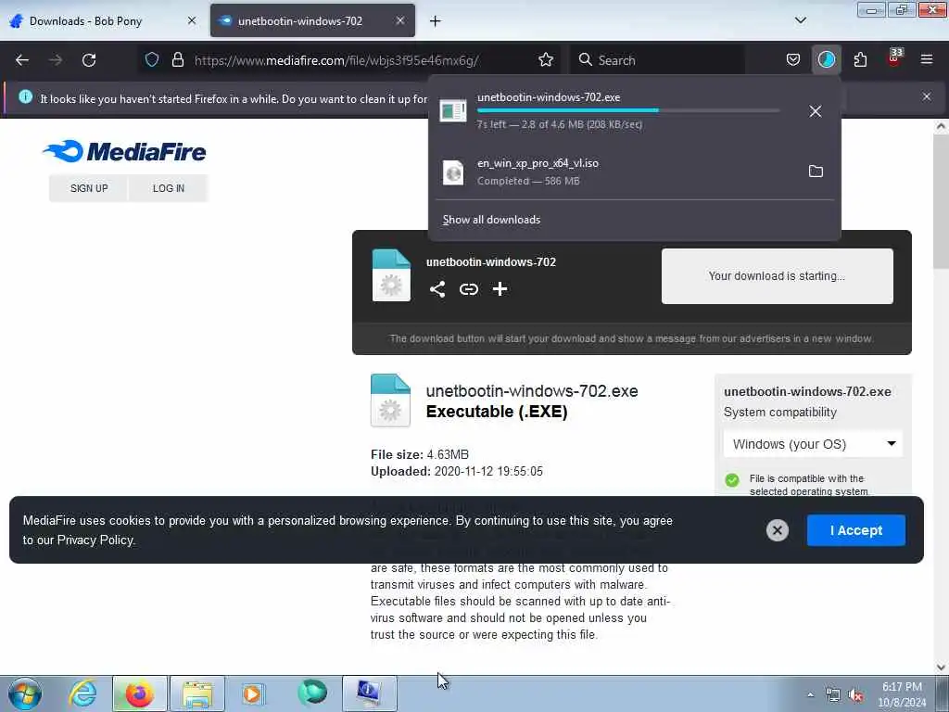The height and width of the screenshot is (712, 949).
Task: Show hidden system tray icons arrow
Action: pyautogui.click(x=810, y=694)
